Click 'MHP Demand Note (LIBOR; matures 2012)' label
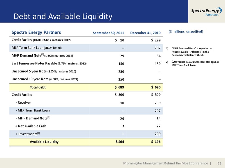Viewport: 225px width, 168px height. [42, 55]
